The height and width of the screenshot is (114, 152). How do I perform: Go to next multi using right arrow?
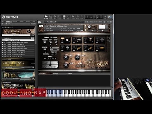tap(82, 22)
